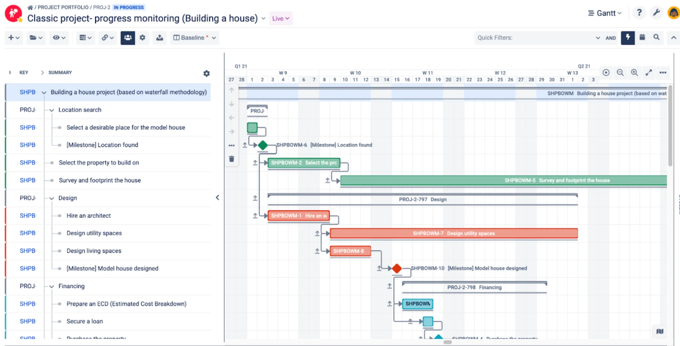The height and width of the screenshot is (346, 680).
Task: Click the red Model house designed milestone diamond
Action: 397,268
